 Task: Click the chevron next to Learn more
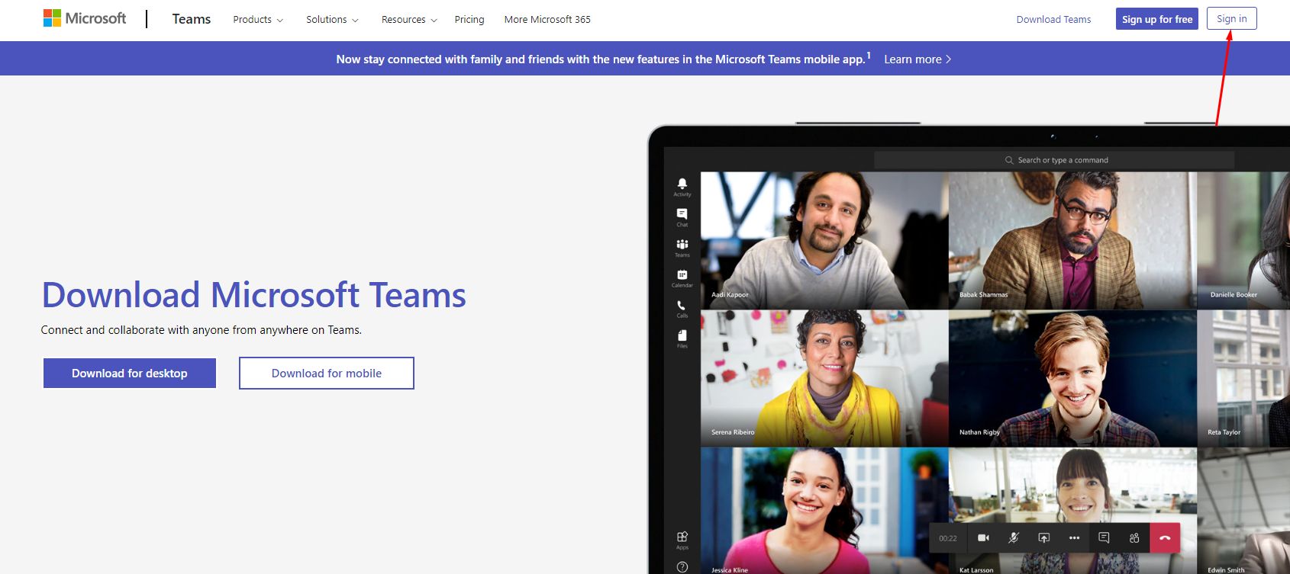pos(948,59)
